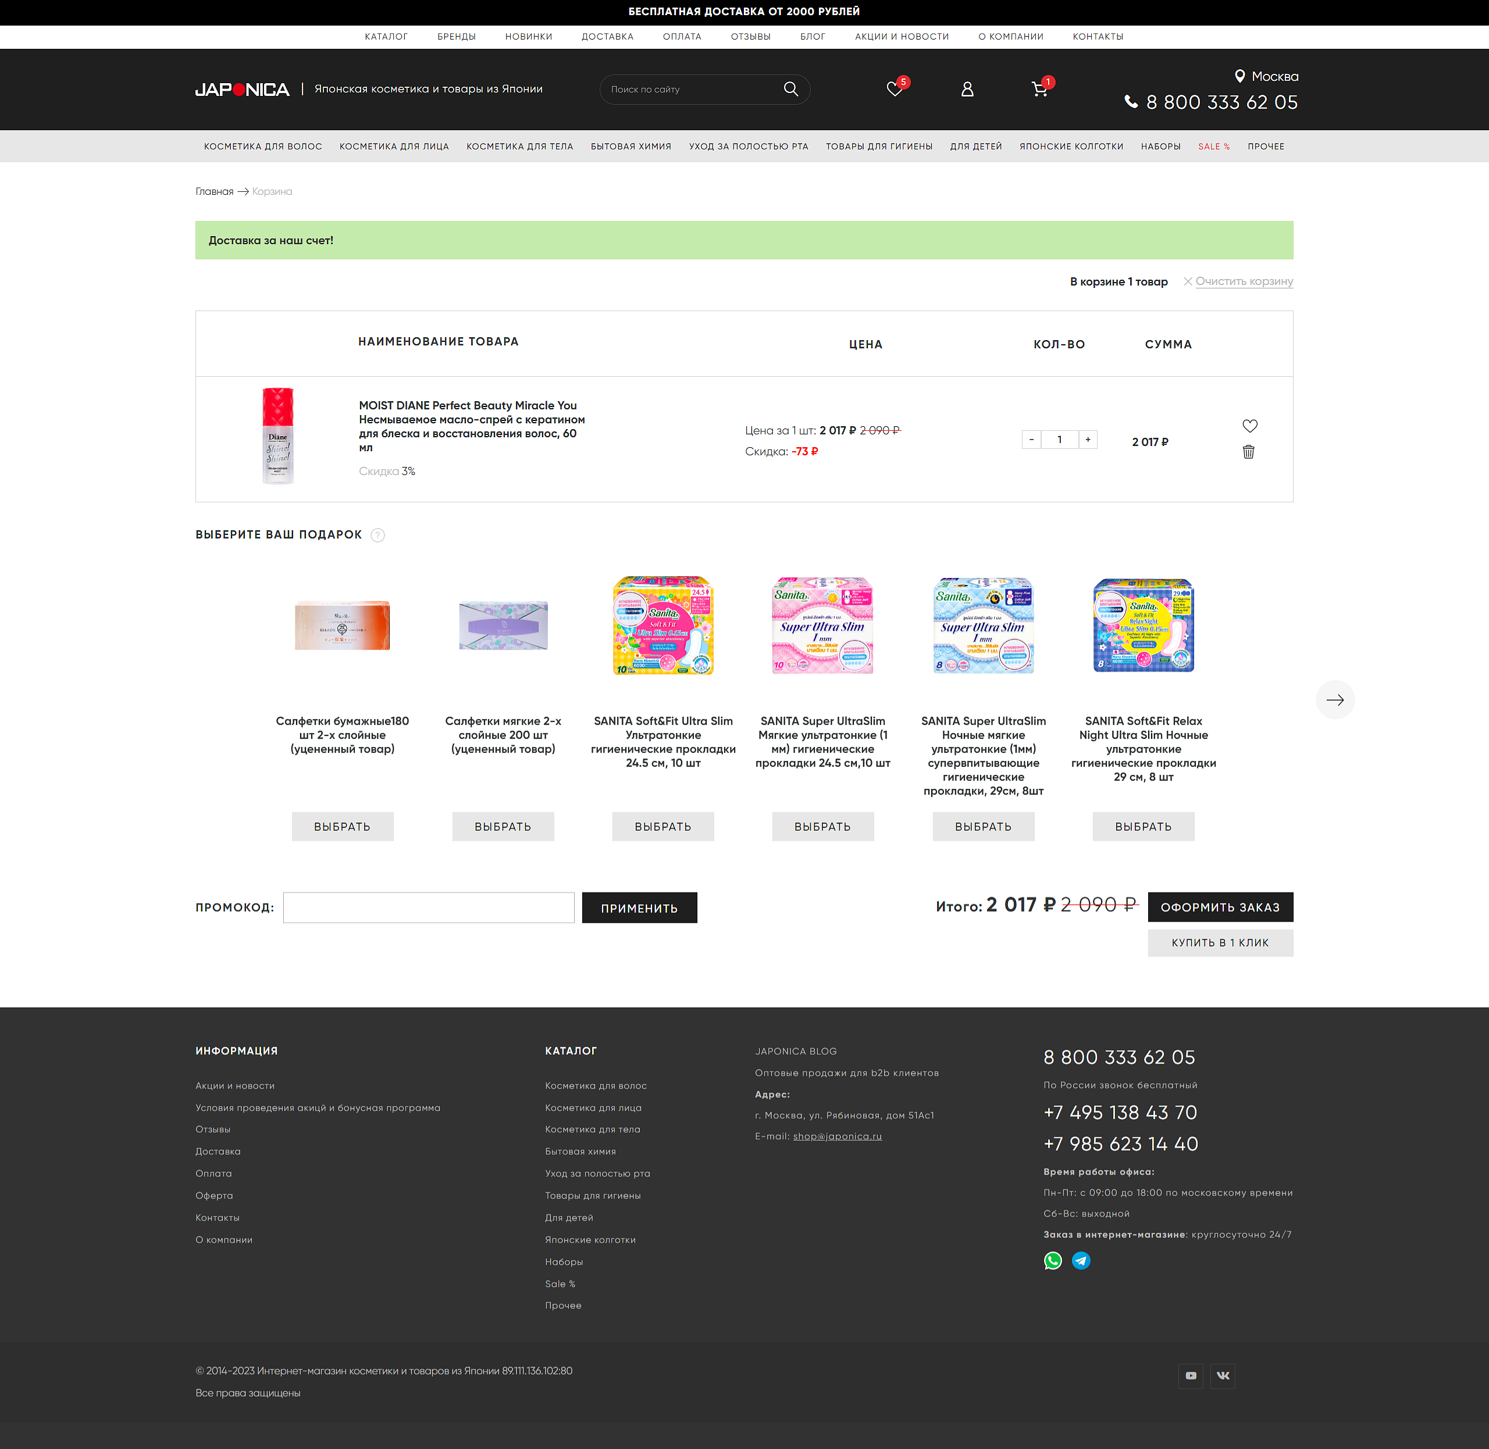
Task: Click КУПИТЬ В 1 КЛИК button
Action: click(1220, 943)
